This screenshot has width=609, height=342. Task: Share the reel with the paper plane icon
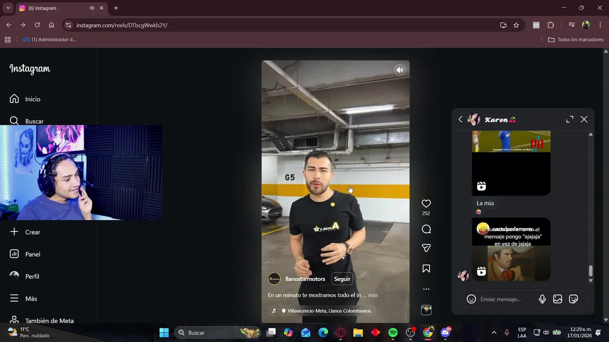426,248
